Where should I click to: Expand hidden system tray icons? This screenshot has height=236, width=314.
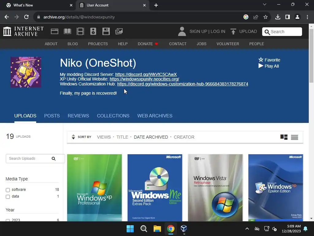click(247, 229)
